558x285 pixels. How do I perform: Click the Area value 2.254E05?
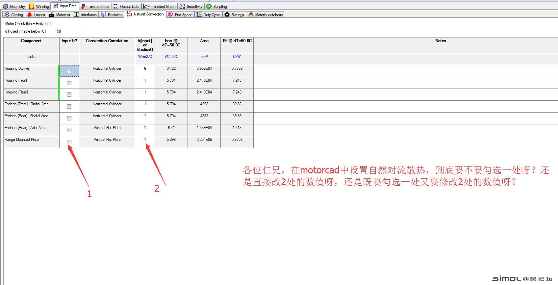[x=204, y=140]
